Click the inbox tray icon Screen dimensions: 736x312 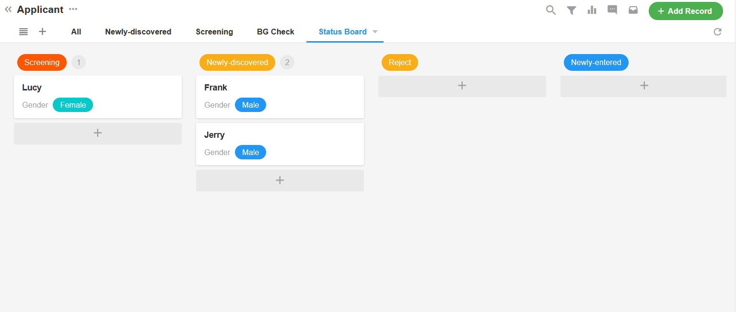tap(633, 10)
